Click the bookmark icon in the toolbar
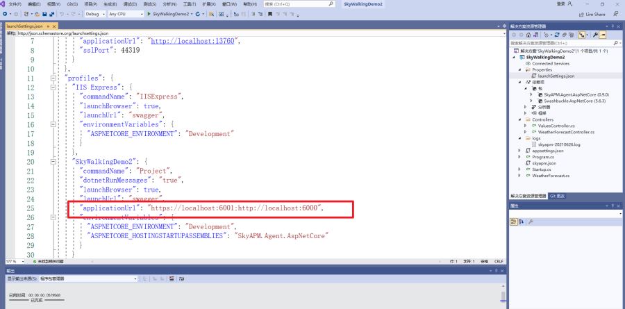The width and height of the screenshot is (625, 309). pos(270,14)
